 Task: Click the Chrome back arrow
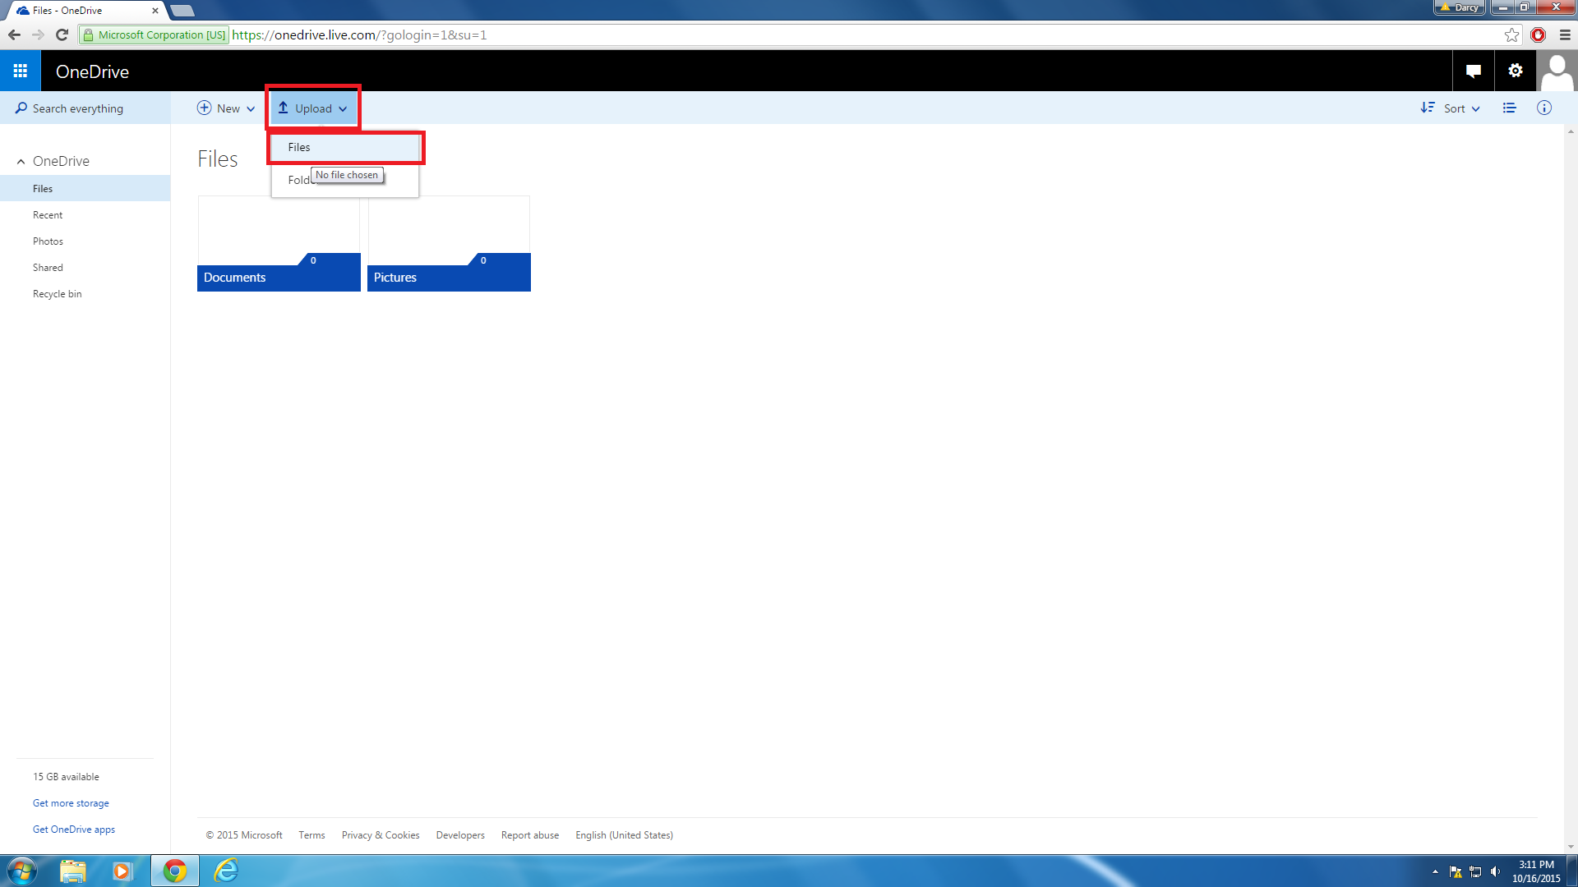coord(14,34)
